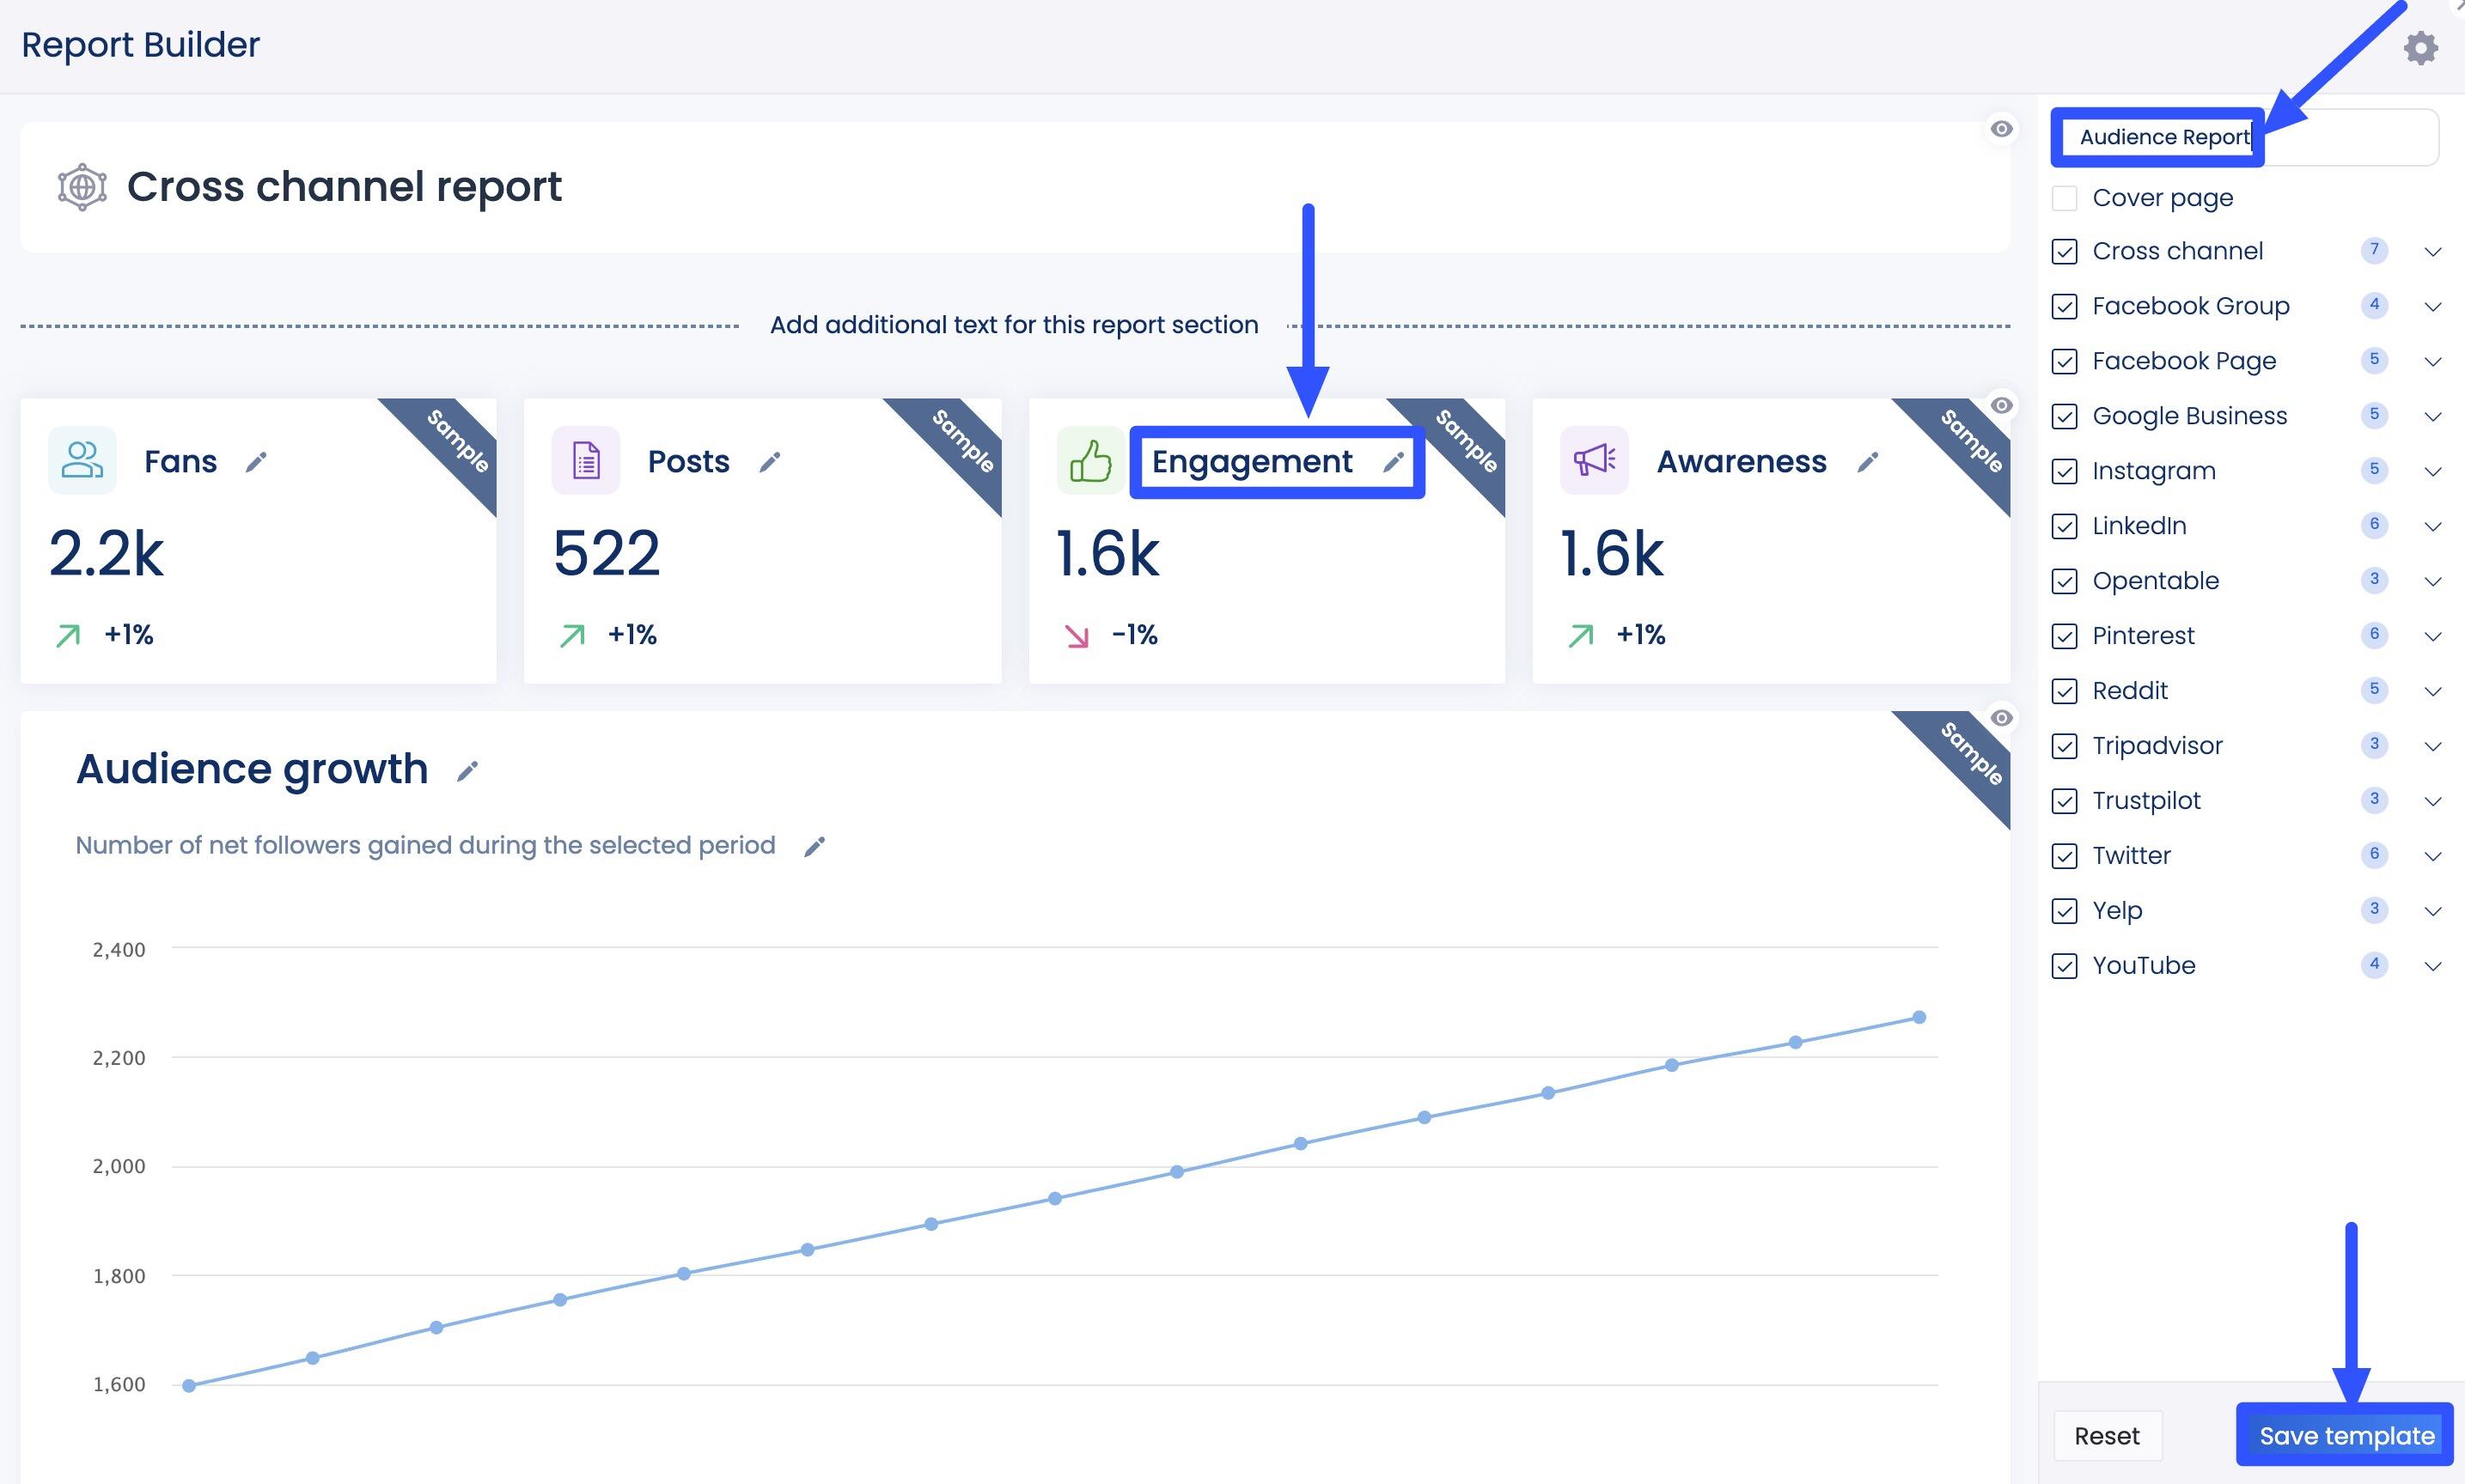The width and height of the screenshot is (2465, 1484).
Task: Collapse the Reddit section using its chevron
Action: 2434,690
